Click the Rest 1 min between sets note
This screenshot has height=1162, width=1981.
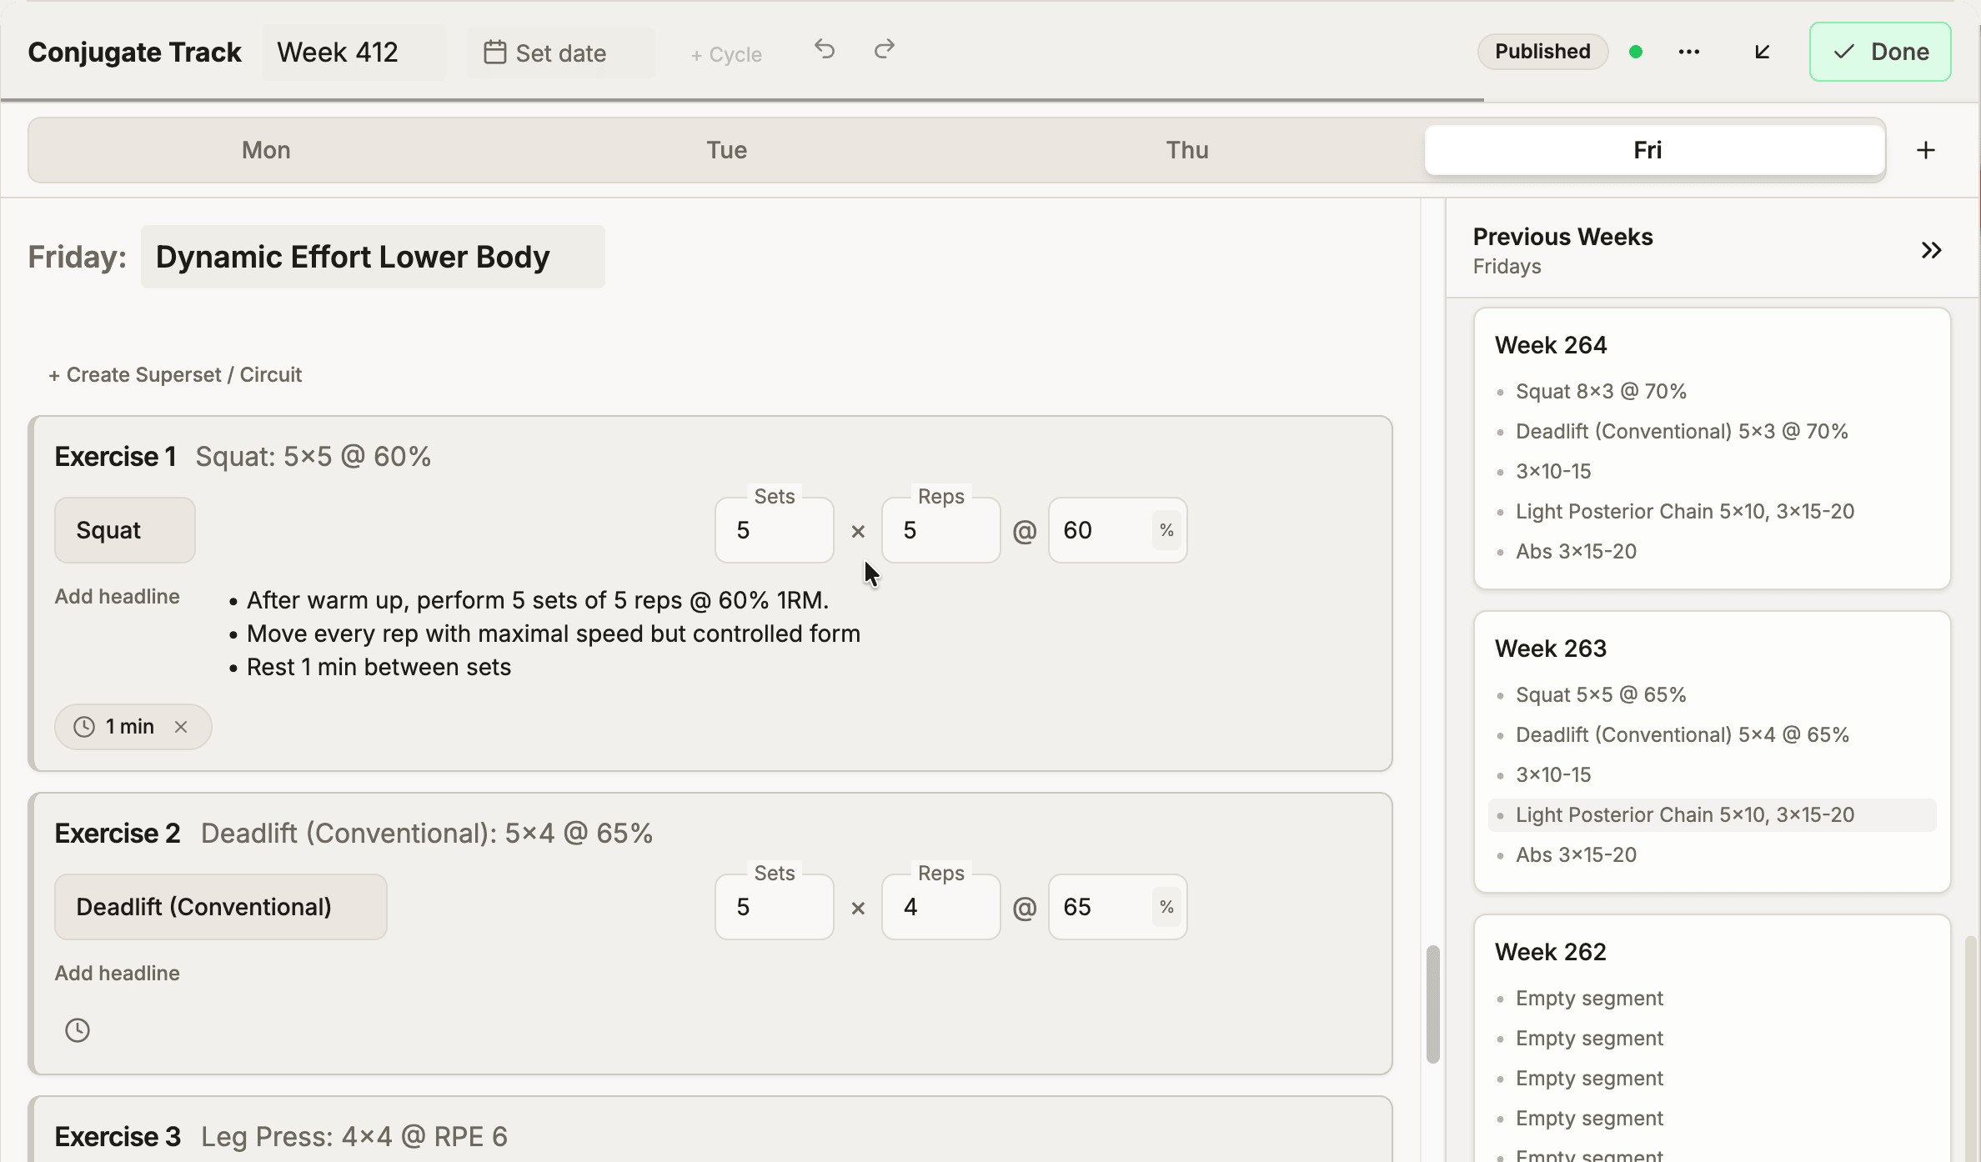379,667
